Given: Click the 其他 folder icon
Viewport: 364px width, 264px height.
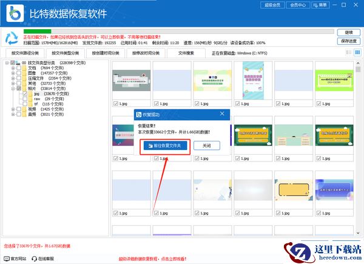Looking at the screenshot, I should point(24,83).
